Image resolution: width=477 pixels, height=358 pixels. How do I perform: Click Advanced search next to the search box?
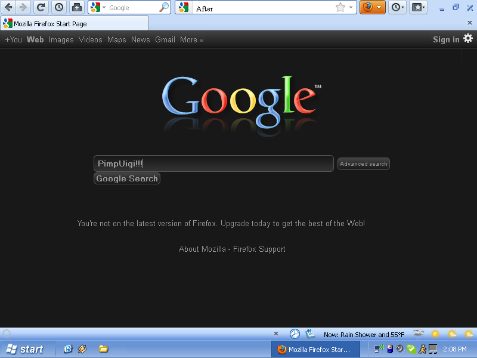(x=363, y=163)
